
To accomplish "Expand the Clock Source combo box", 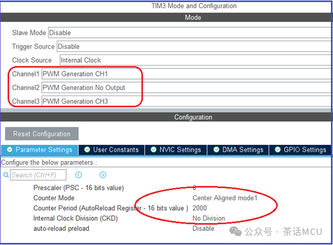I will 195,60.
